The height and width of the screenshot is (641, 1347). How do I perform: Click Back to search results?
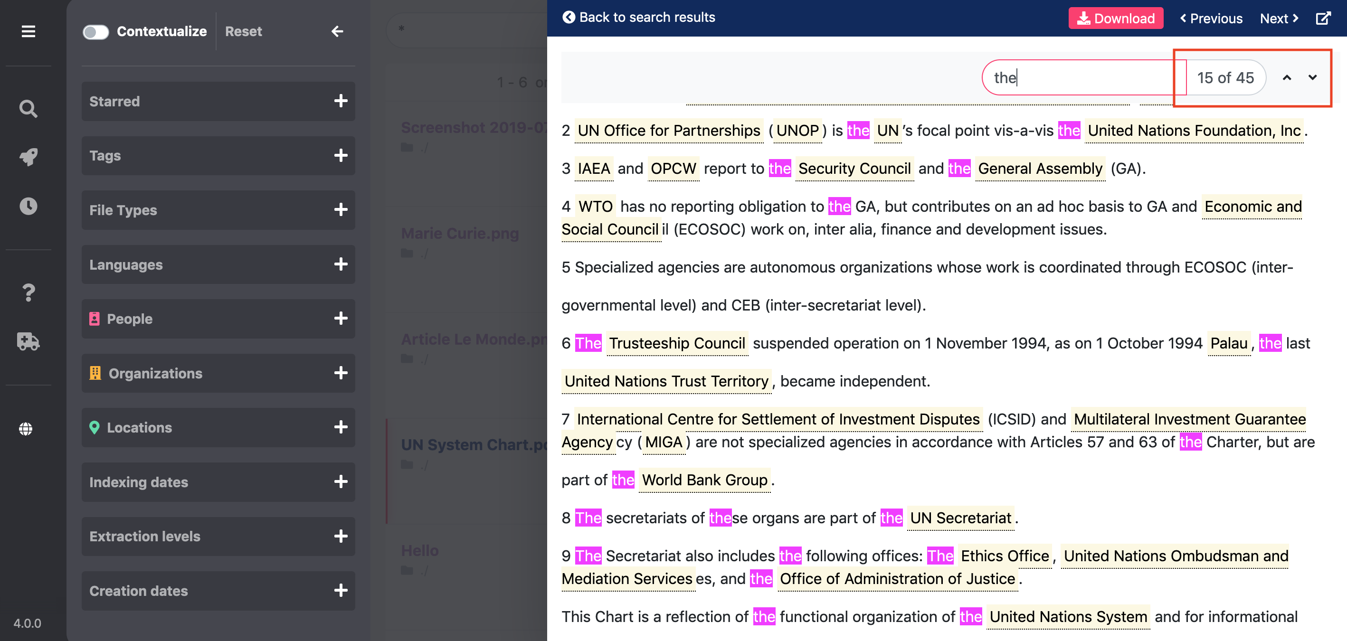(x=639, y=17)
